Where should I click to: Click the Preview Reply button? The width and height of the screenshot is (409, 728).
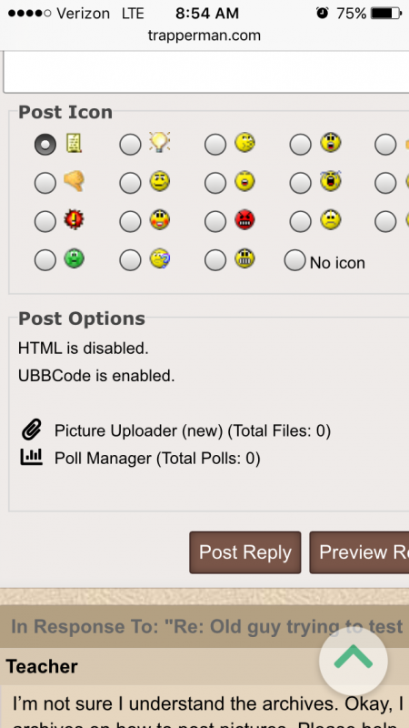coord(359,552)
